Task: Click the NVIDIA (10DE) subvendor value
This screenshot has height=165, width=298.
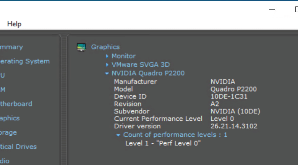Action: click(235, 111)
